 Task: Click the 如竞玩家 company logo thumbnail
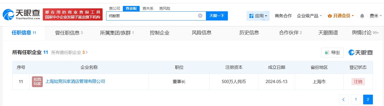(37, 81)
